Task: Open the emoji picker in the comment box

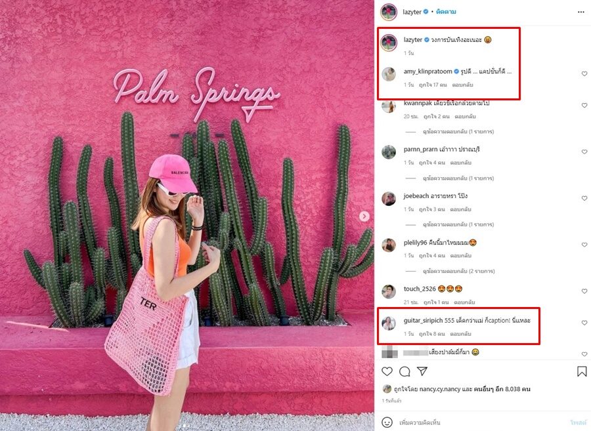Action: point(387,422)
